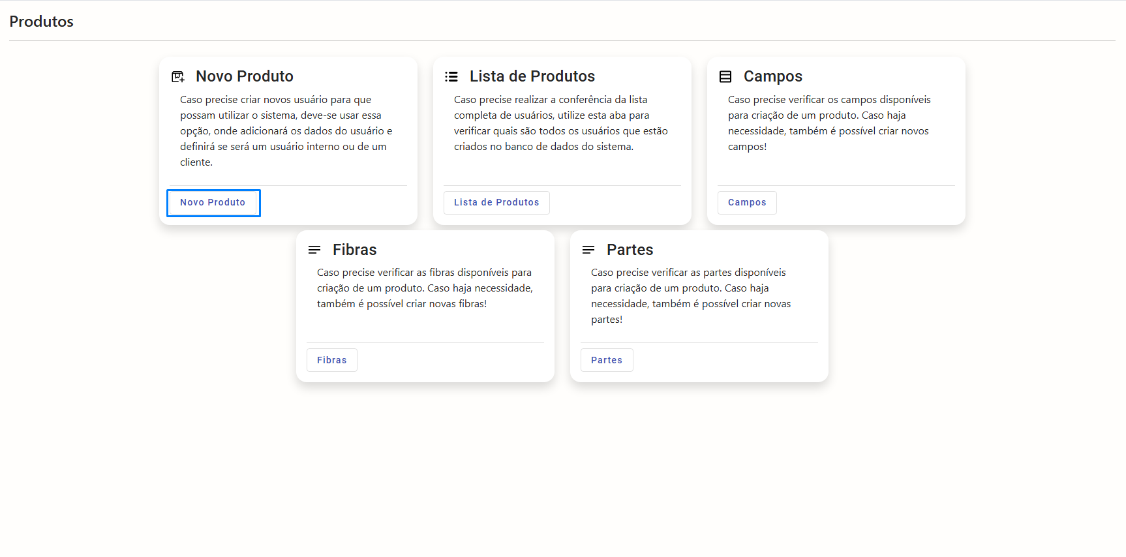1126x557 pixels.
Task: Click the Fibras card description paragraph
Action: [x=425, y=288]
